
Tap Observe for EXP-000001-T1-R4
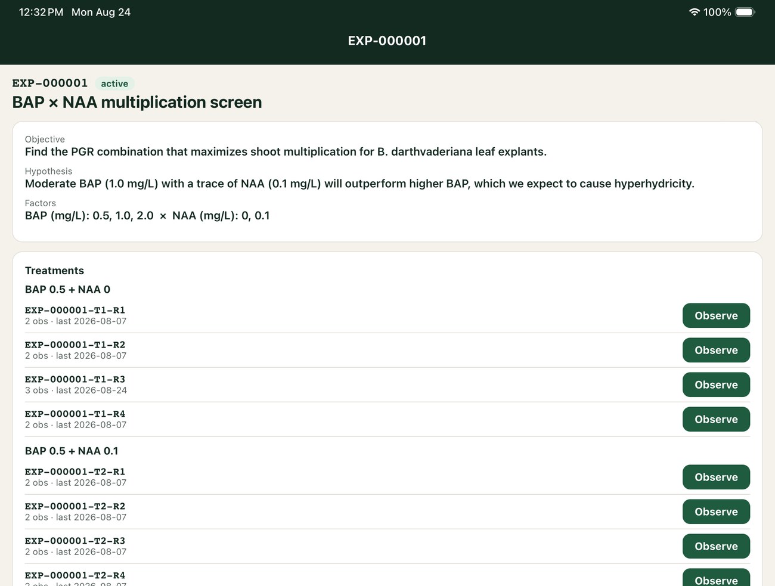click(716, 419)
